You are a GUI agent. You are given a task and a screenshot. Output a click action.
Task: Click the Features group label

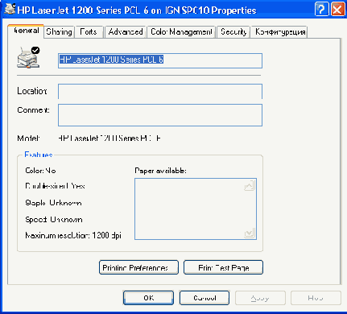coord(39,155)
